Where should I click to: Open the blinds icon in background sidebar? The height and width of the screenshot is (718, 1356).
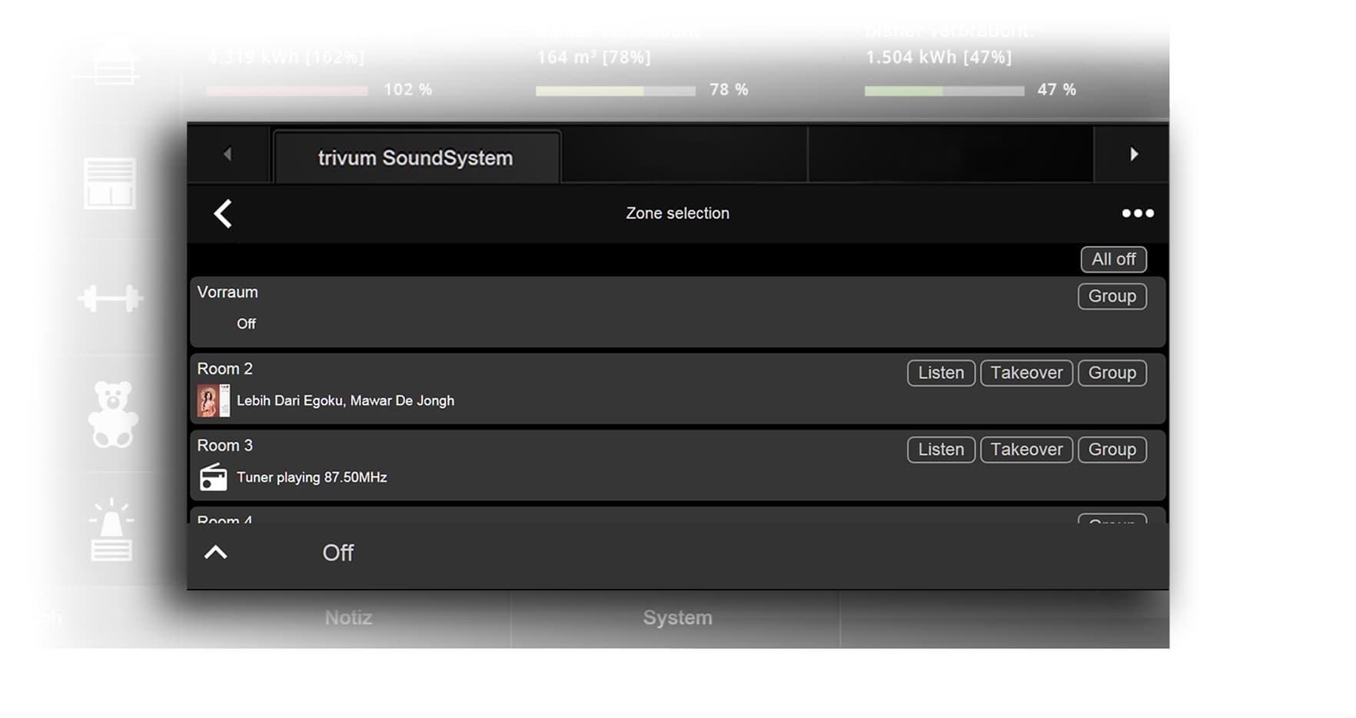pos(110,184)
